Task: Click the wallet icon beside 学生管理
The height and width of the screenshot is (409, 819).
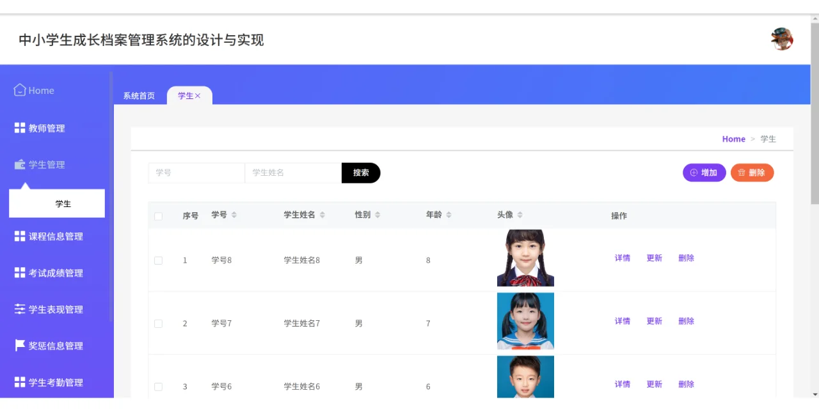Action: click(20, 164)
